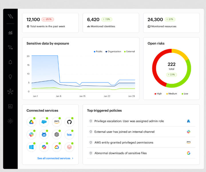This screenshot has width=206, height=172.
Task: Click the Slack connected service icon
Action: click(x=31, y=134)
